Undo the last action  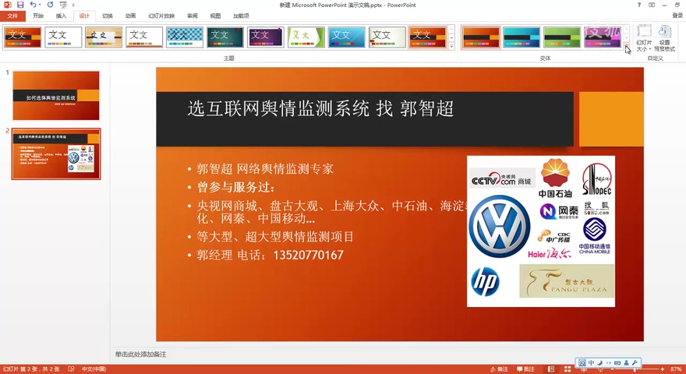33,5
